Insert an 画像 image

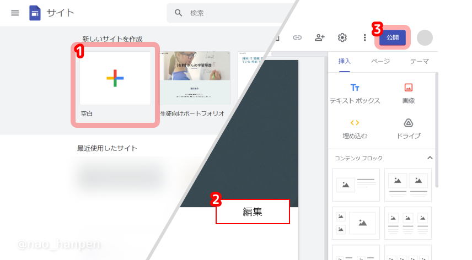coord(409,94)
